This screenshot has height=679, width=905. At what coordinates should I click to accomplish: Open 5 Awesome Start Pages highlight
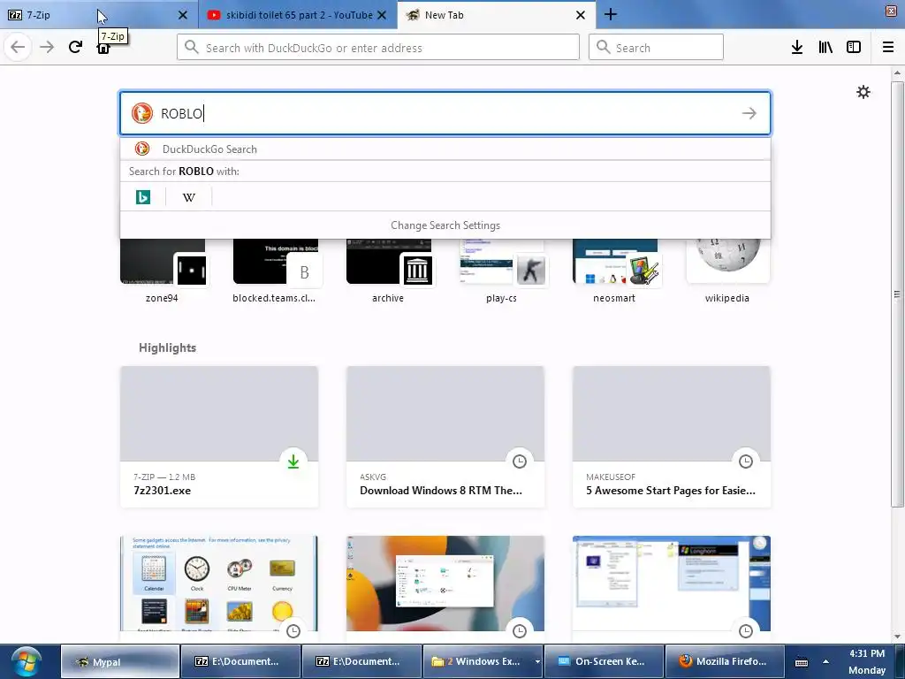[x=672, y=437]
